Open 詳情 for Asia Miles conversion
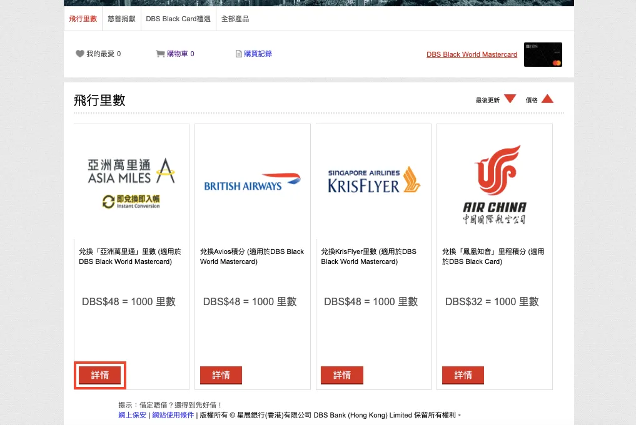 100,375
